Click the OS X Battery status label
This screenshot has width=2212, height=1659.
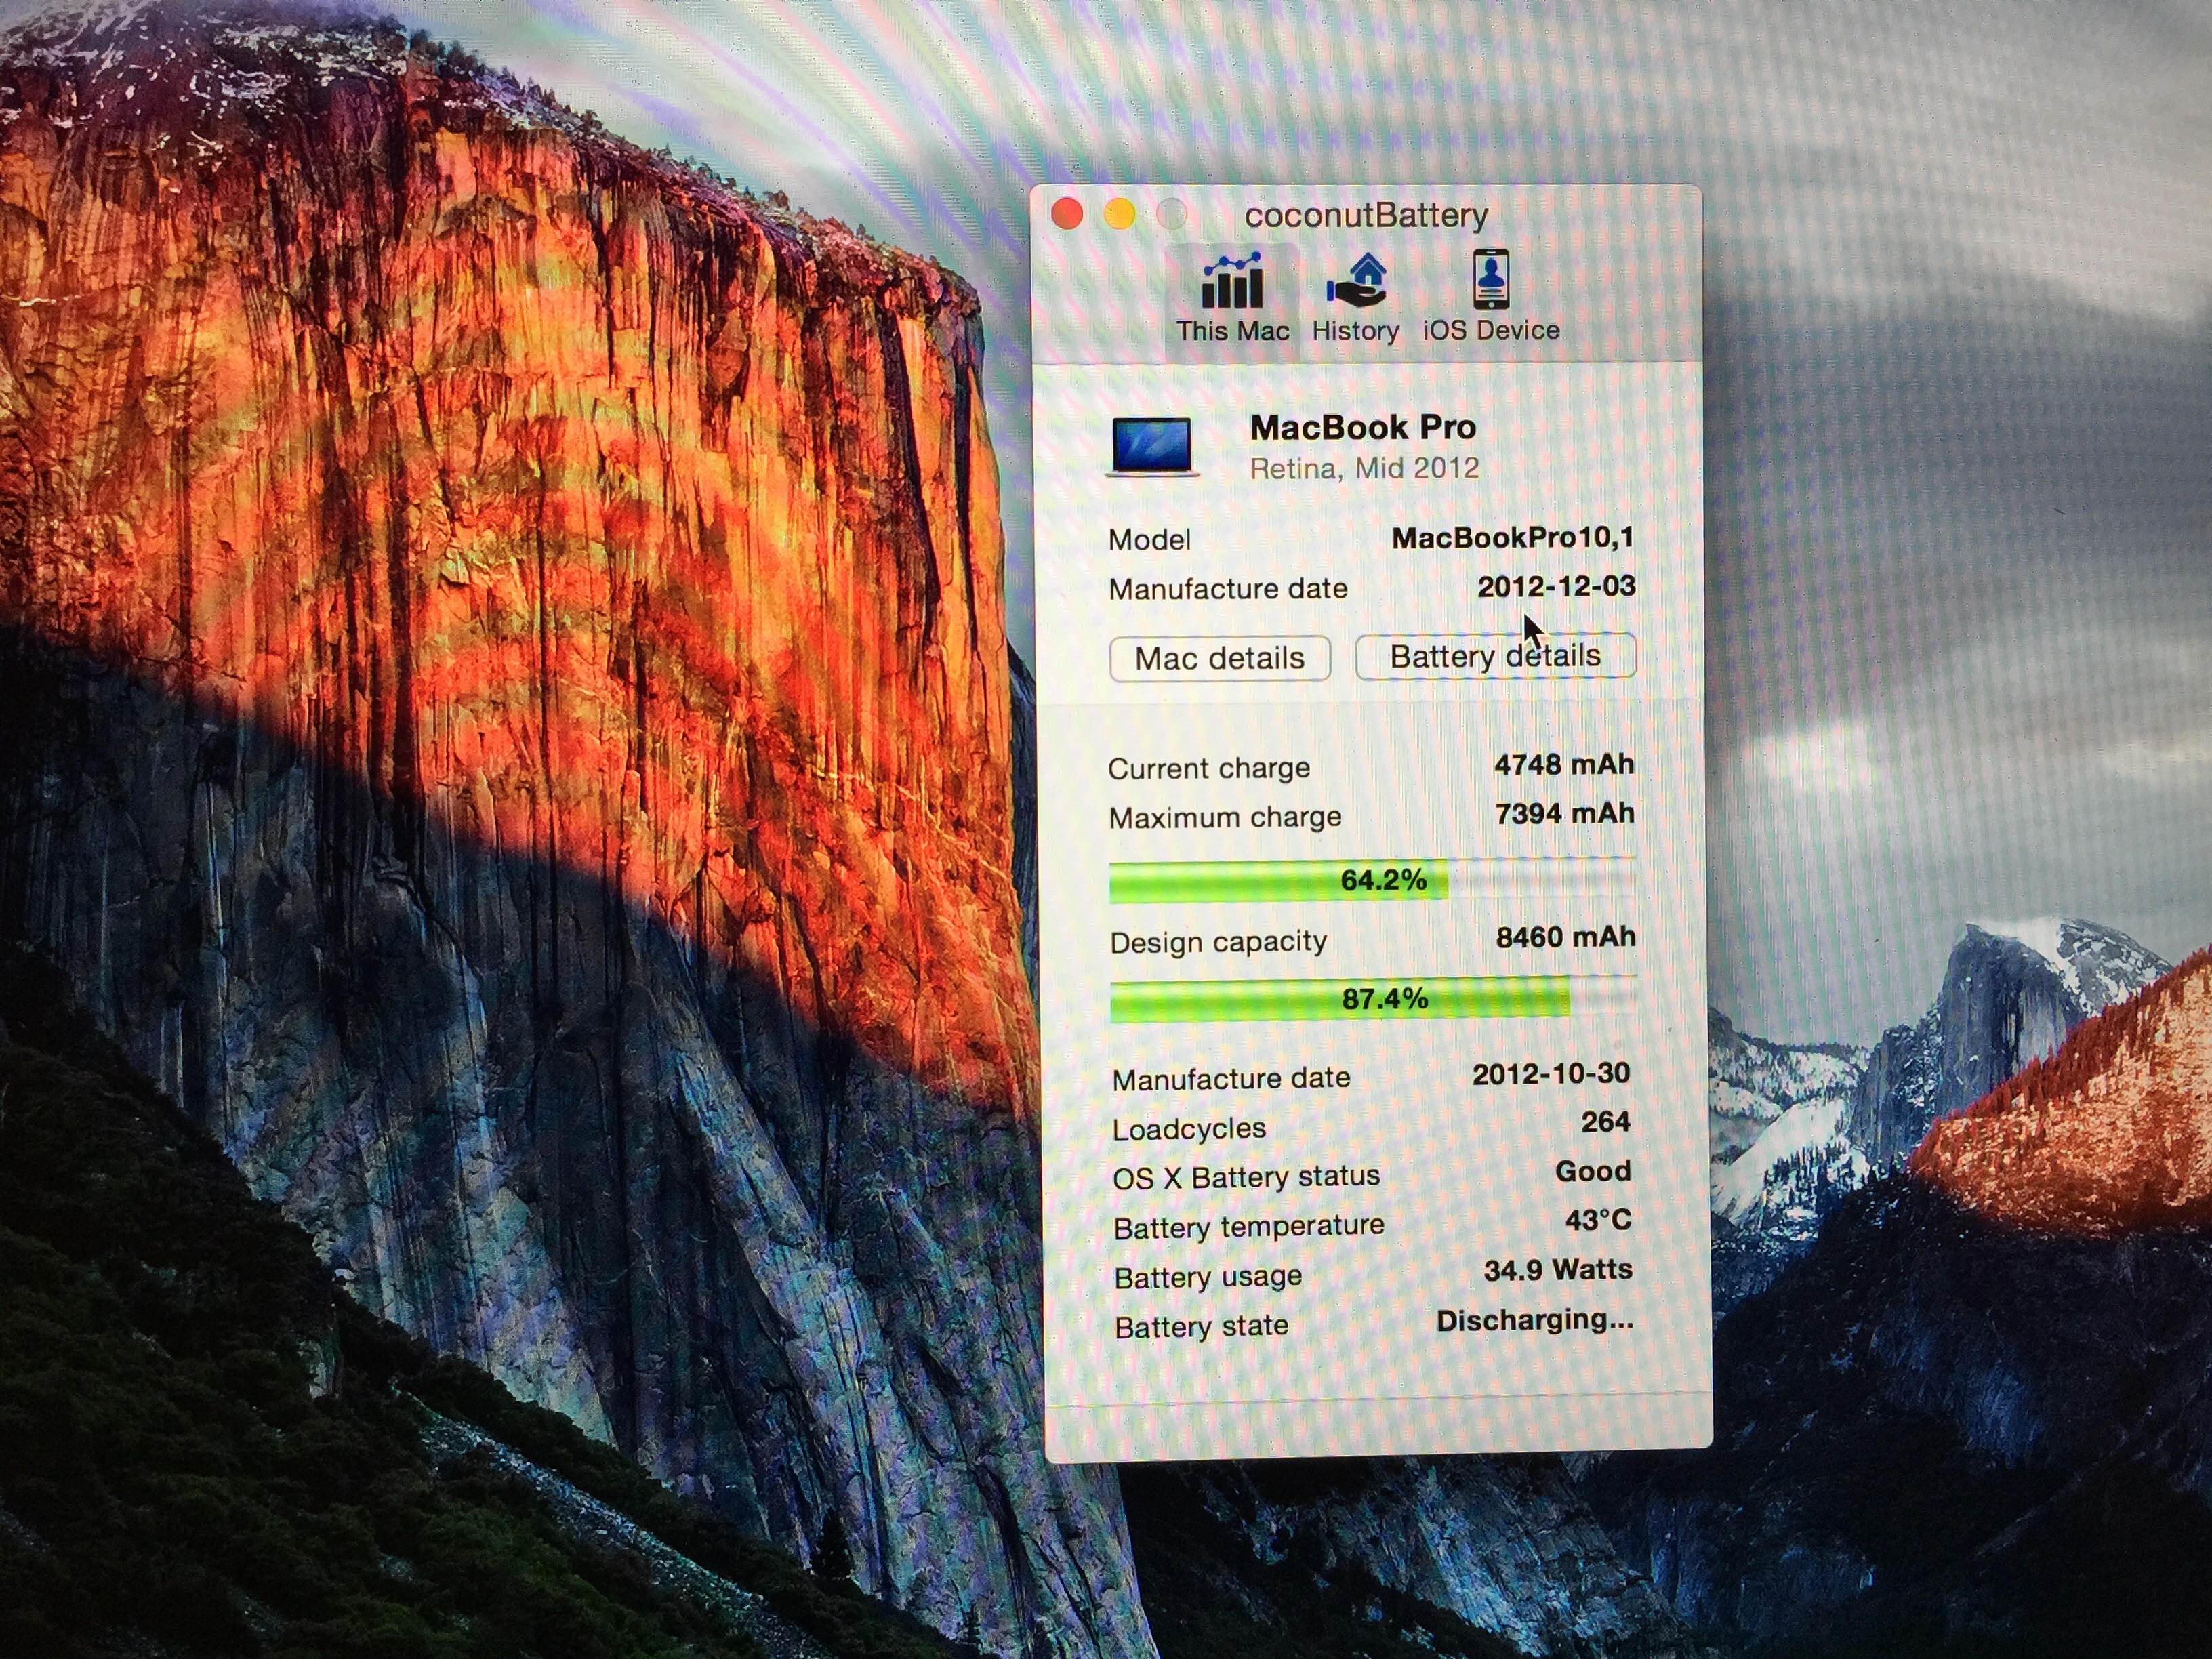coord(1246,1177)
